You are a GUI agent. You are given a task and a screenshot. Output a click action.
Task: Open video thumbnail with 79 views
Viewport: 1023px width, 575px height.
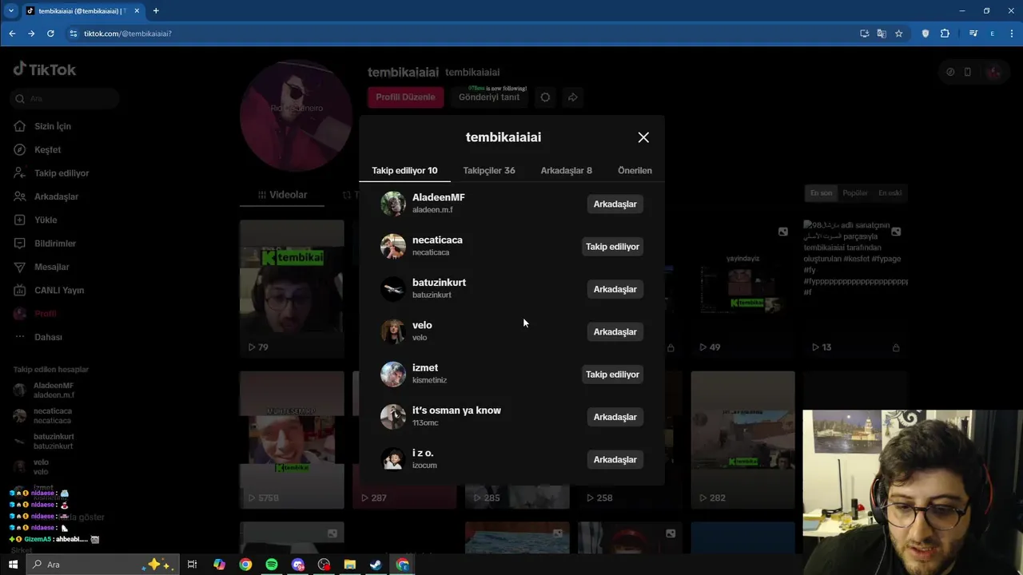pos(292,287)
